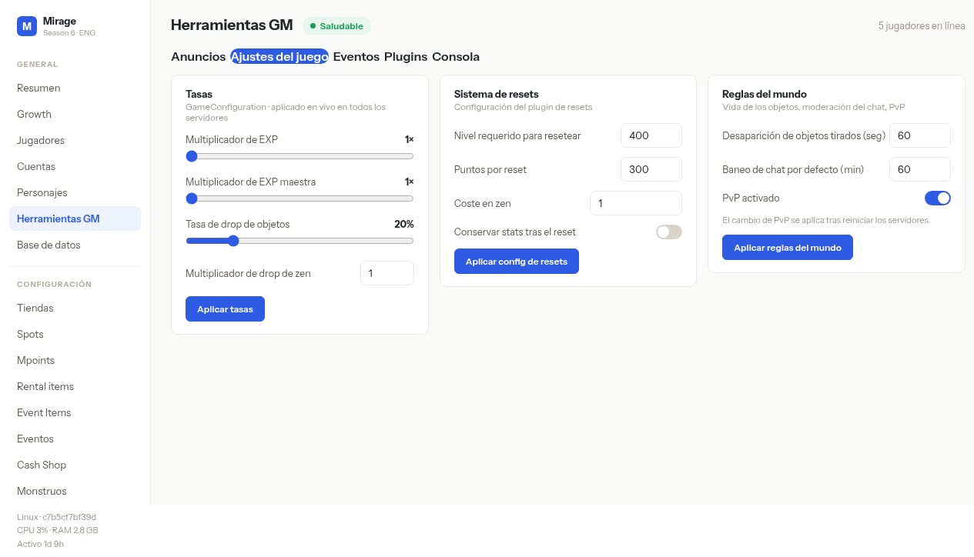Navigate to Jugadores in the sidebar
Viewport: 974px width, 557px height.
[75, 140]
